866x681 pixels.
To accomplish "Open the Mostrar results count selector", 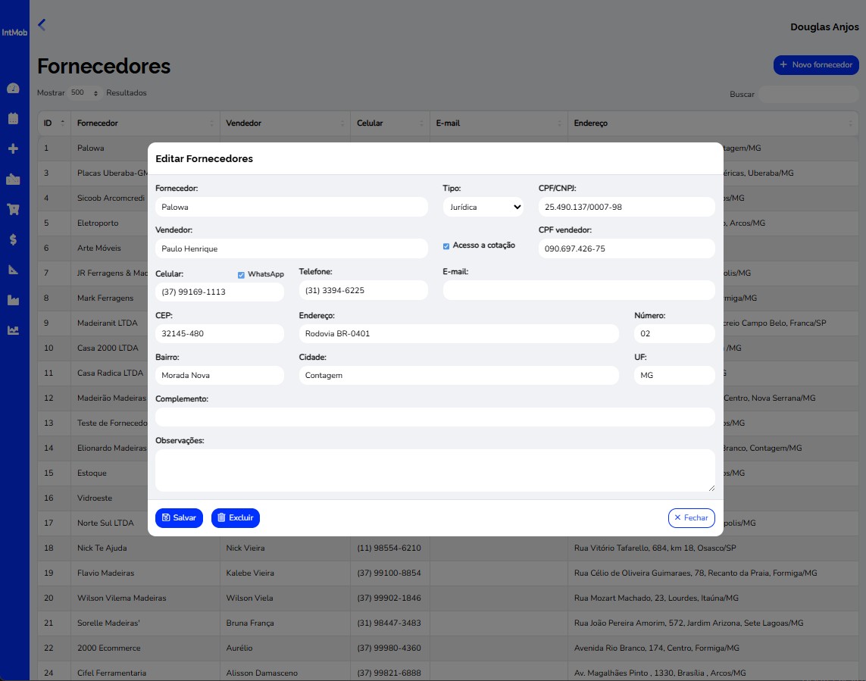I will 85,93.
